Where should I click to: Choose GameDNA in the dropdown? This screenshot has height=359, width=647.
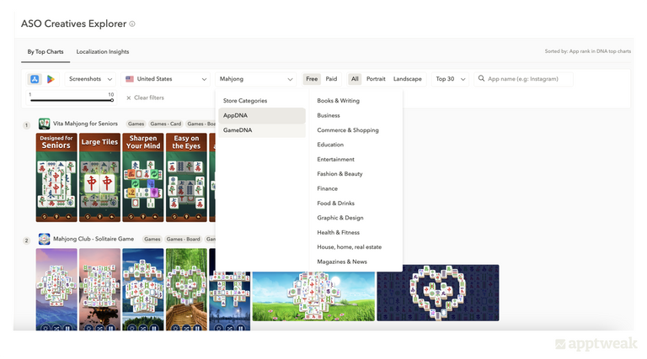(x=262, y=130)
